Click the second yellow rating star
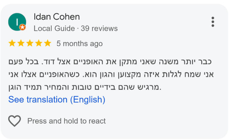 (21, 43)
